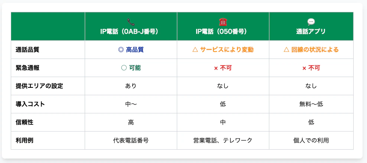Click the IP電話（050番号） column header
The width and height of the screenshot is (367, 163).
[223, 31]
